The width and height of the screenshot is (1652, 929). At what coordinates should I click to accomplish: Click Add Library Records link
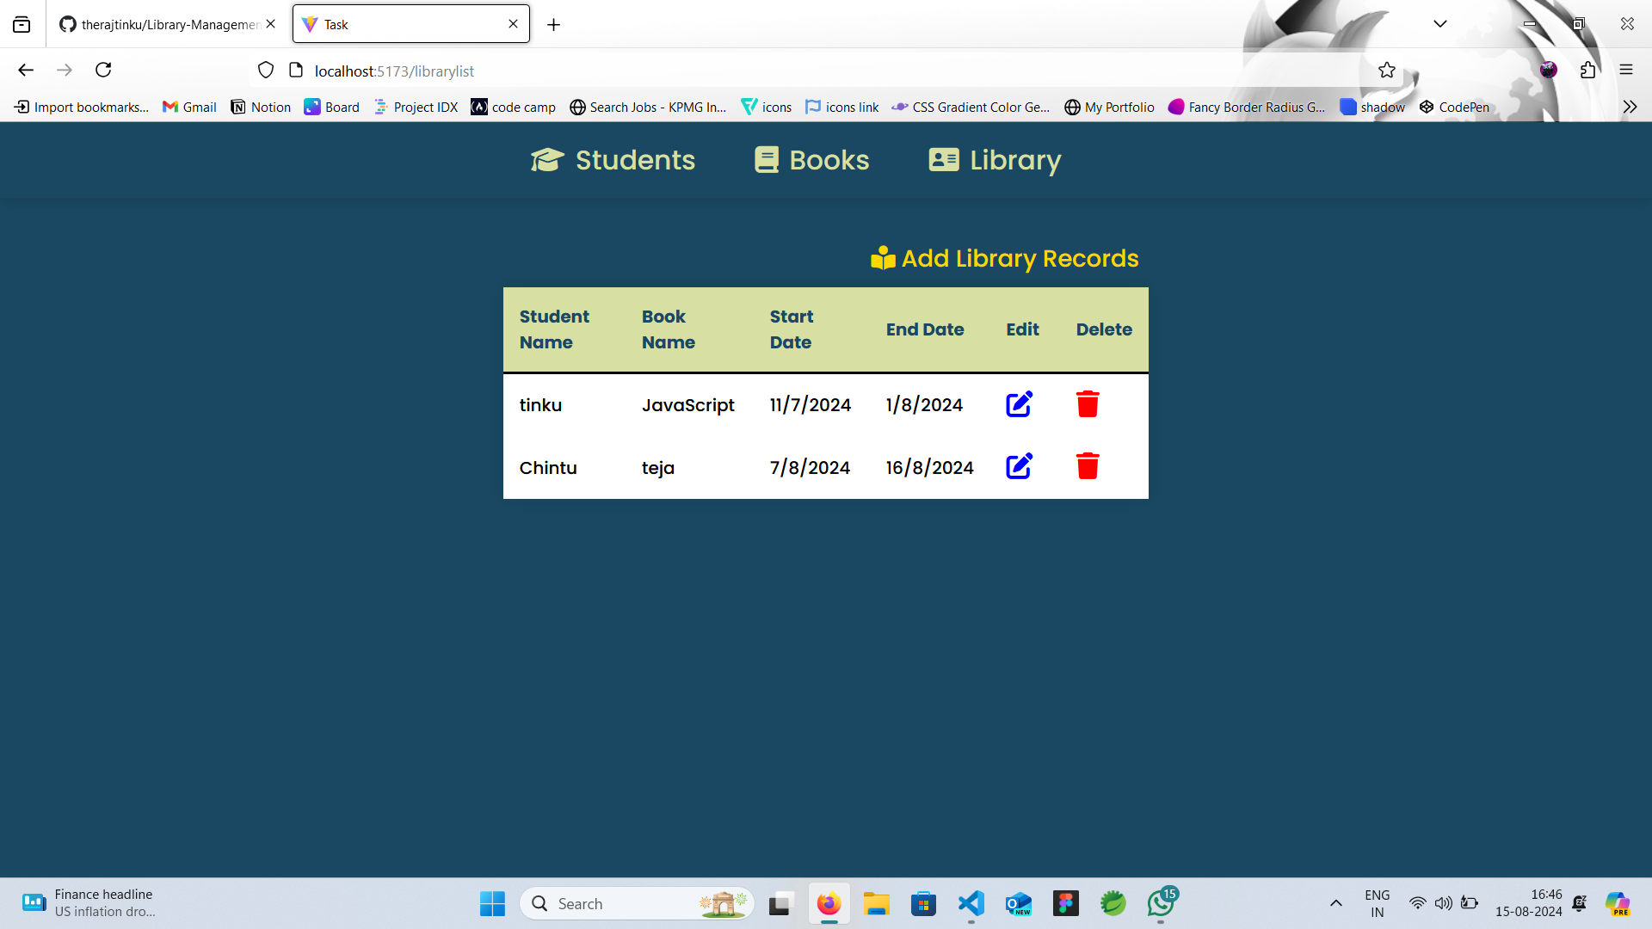click(1004, 258)
